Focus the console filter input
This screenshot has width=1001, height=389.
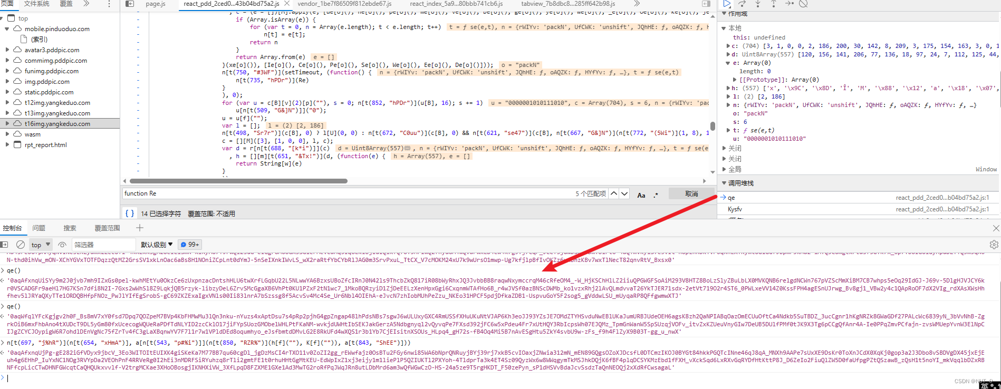(104, 245)
